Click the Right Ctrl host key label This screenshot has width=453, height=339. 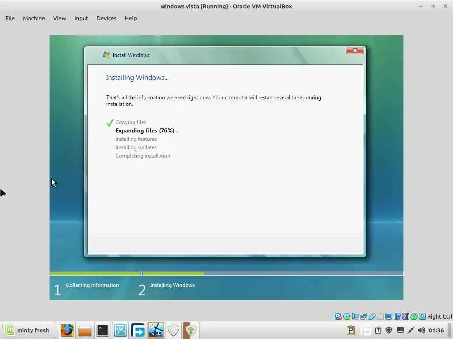pyautogui.click(x=440, y=316)
